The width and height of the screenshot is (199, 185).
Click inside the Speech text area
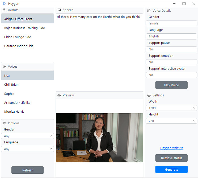99,53
